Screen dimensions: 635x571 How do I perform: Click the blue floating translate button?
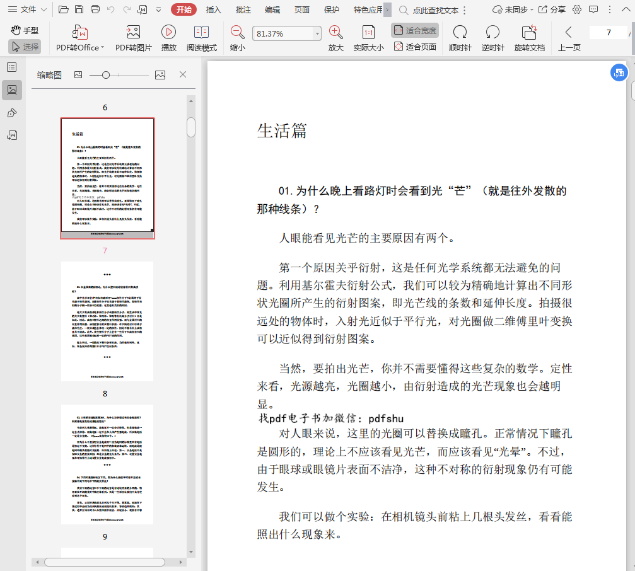pos(619,73)
